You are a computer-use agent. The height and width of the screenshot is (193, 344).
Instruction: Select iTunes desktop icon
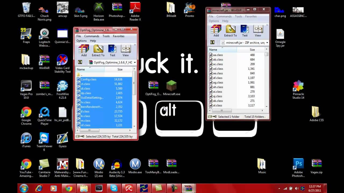(x=26, y=140)
